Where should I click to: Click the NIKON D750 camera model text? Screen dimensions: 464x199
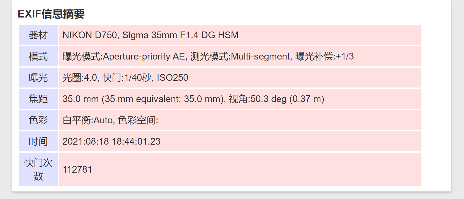coord(90,35)
